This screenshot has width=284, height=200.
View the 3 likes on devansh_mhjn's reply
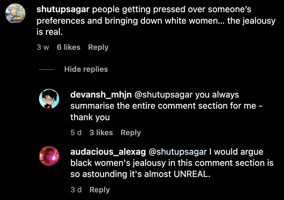[x=101, y=133]
